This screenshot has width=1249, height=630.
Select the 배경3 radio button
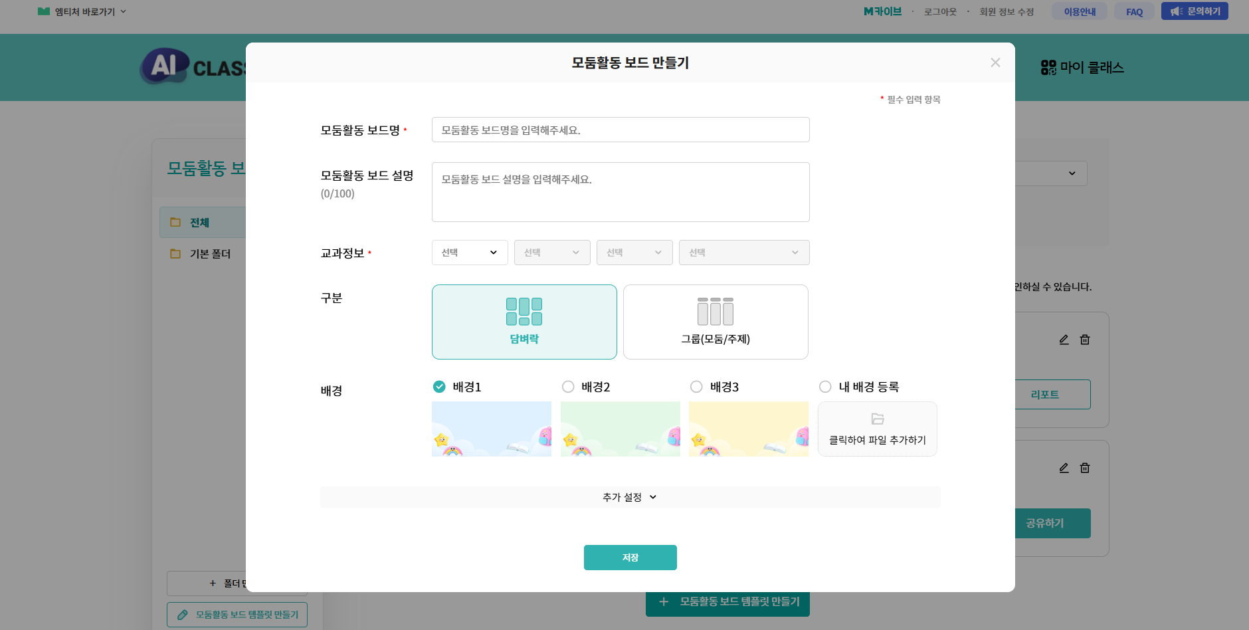point(696,387)
